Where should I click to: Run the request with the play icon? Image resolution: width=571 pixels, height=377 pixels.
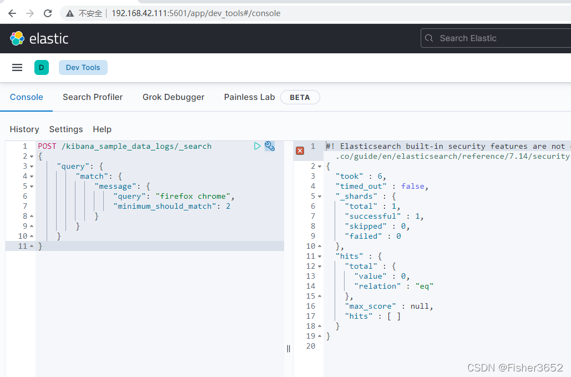click(x=257, y=146)
